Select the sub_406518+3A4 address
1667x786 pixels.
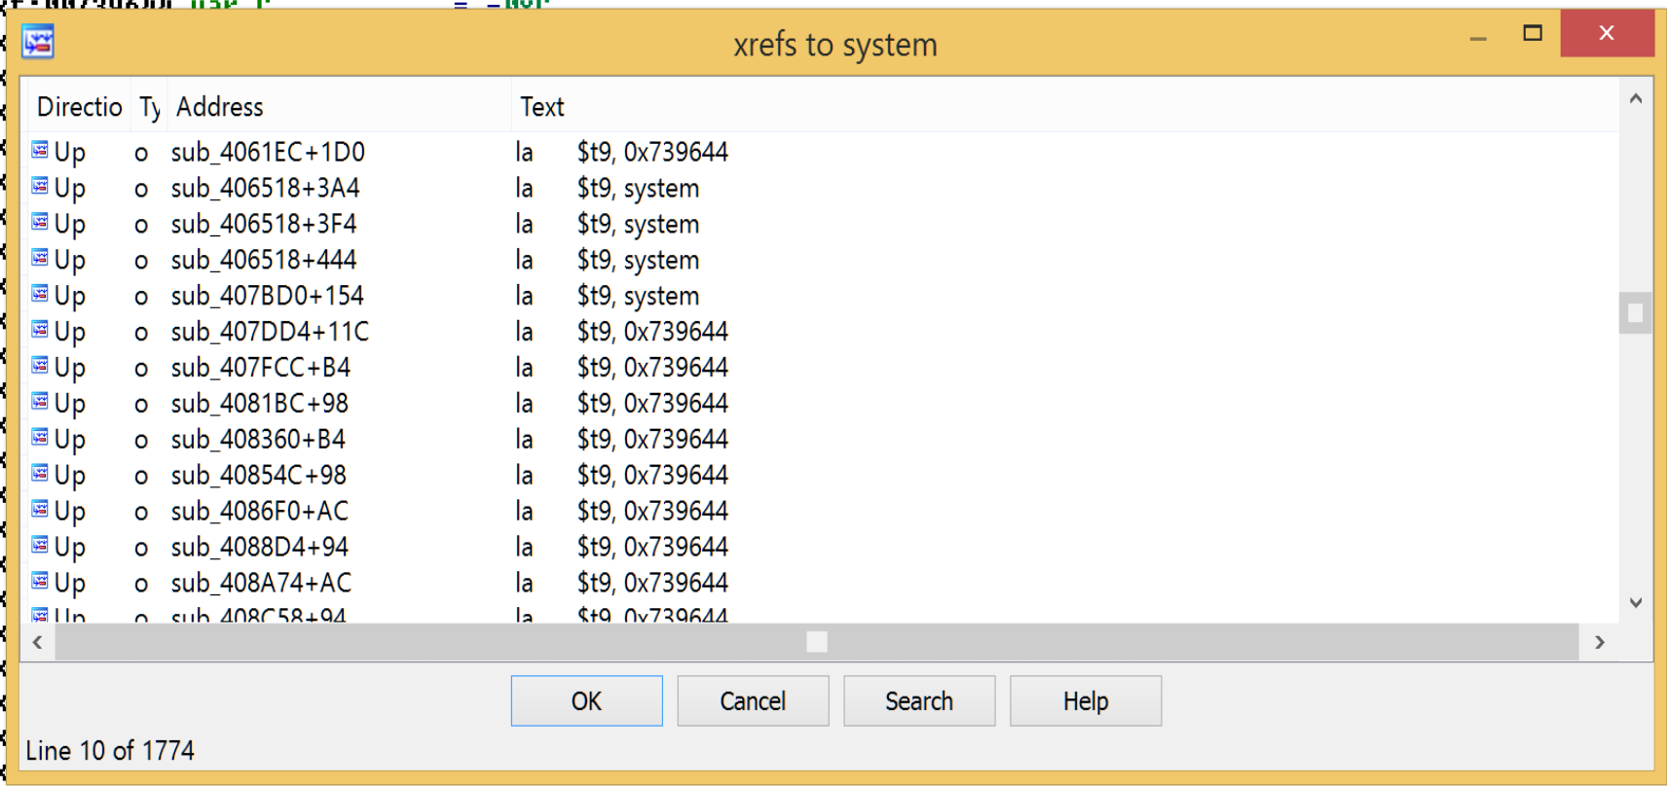pos(265,188)
